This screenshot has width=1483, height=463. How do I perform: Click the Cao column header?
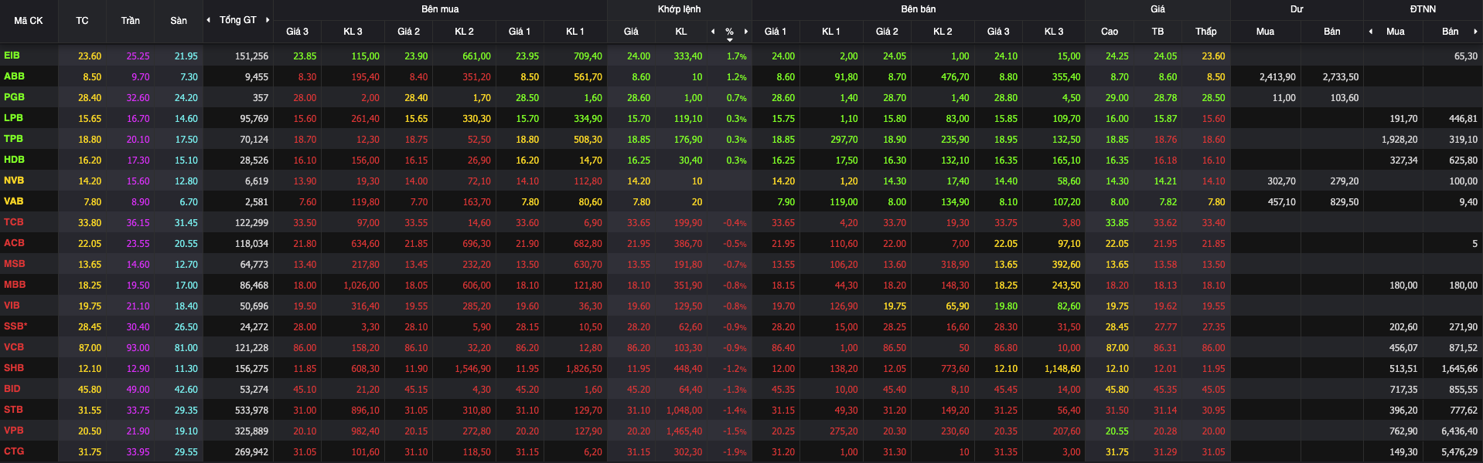[1110, 32]
